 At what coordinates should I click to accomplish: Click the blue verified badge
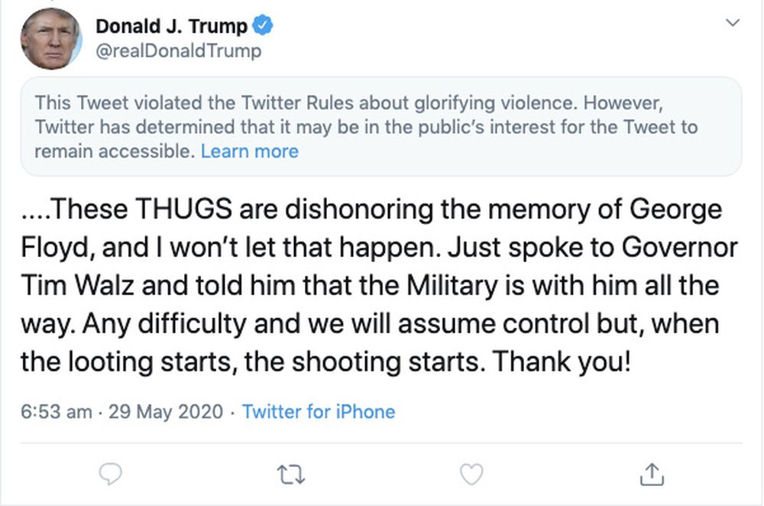point(262,24)
